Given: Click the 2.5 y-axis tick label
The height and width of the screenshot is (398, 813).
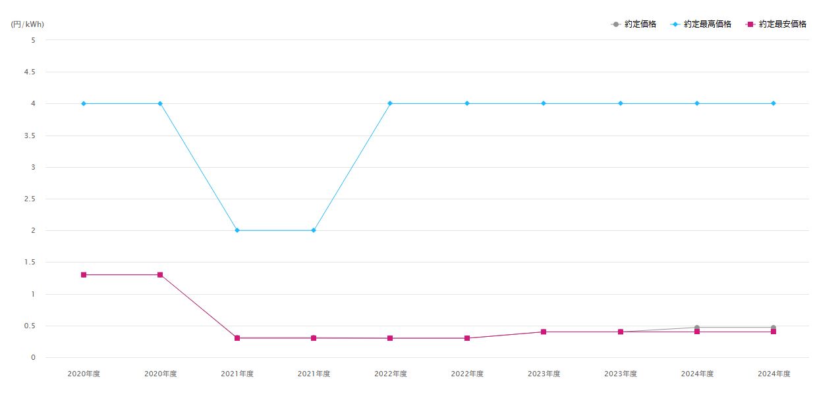Looking at the screenshot, I should pyautogui.click(x=30, y=199).
